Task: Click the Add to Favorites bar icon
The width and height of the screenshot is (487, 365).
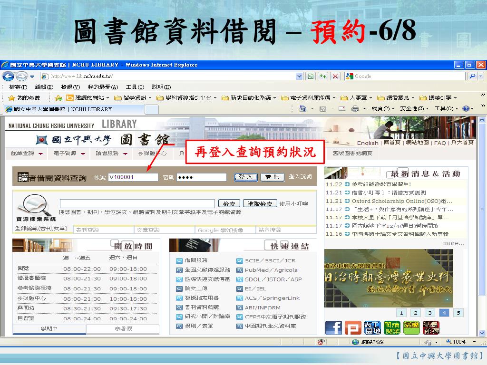Action: [x=58, y=98]
